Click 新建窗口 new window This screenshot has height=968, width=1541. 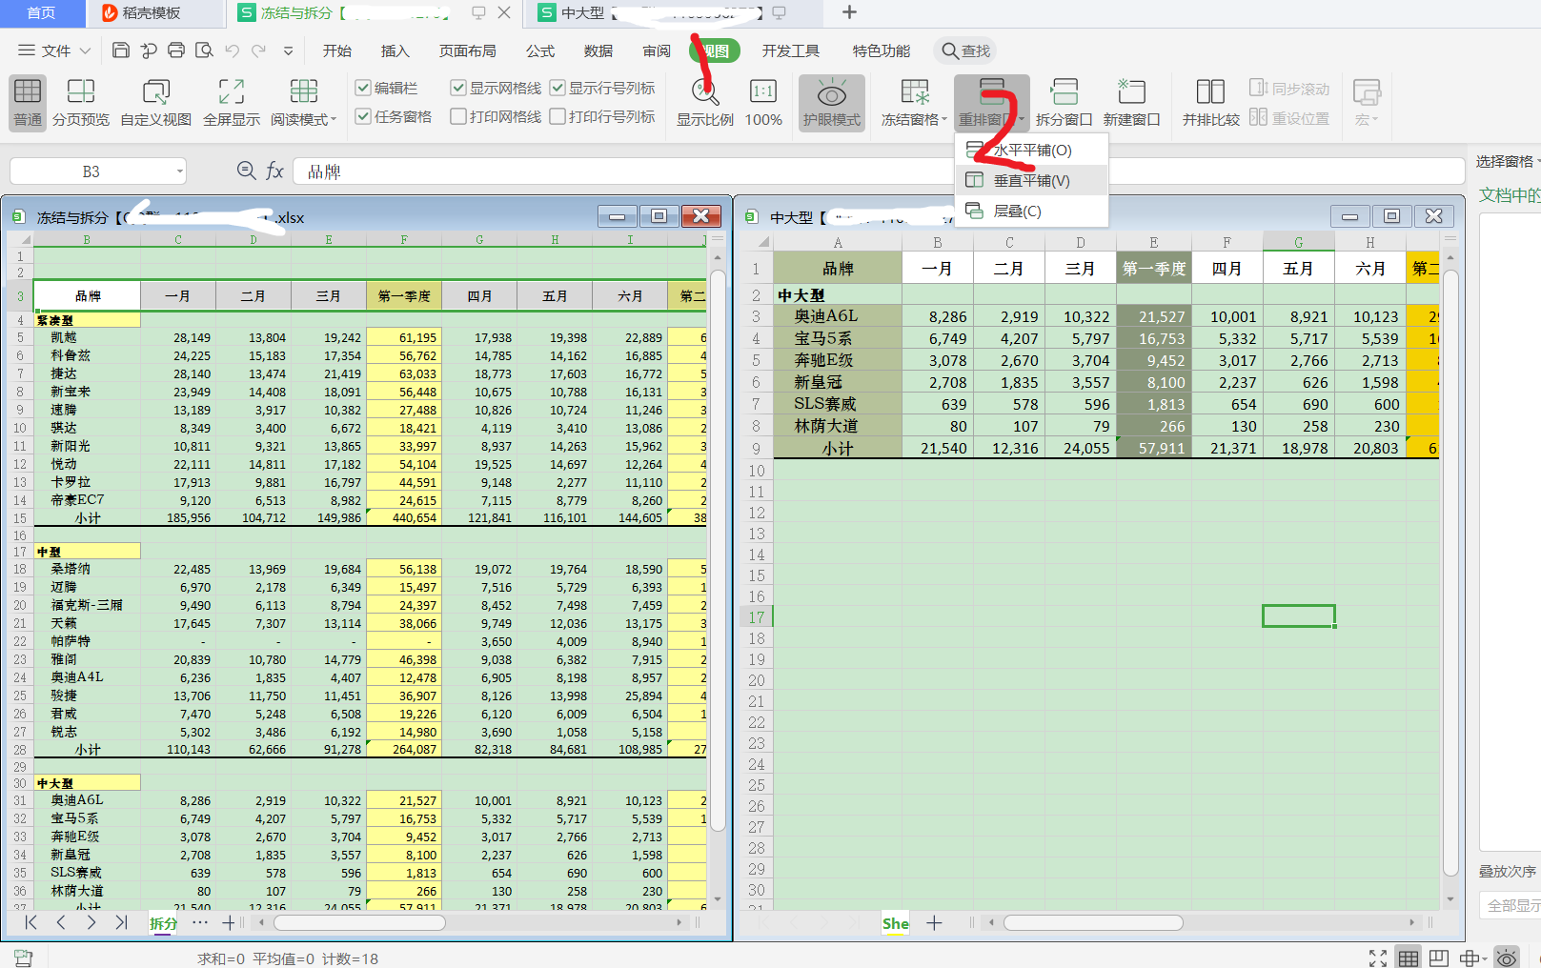[x=1131, y=102]
